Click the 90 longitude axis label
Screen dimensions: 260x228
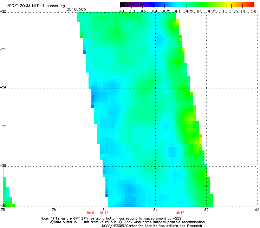257,210
